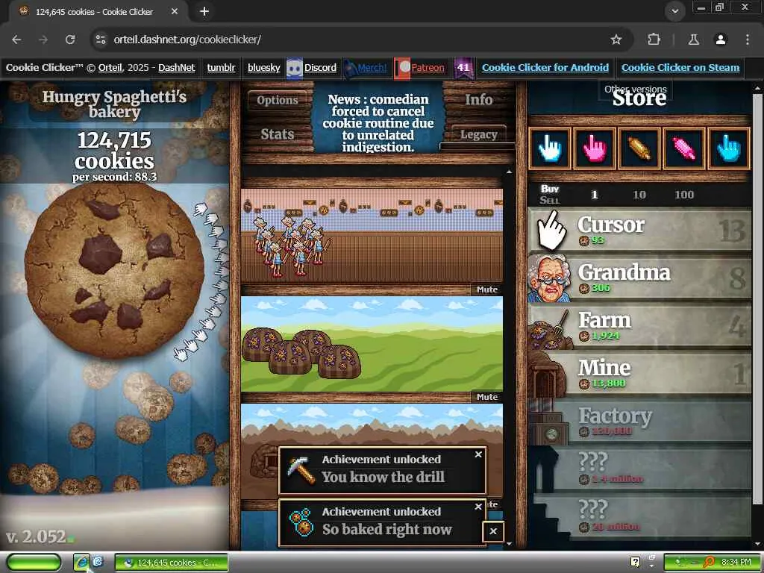
Task: Open the browser profile menu
Action: [721, 40]
